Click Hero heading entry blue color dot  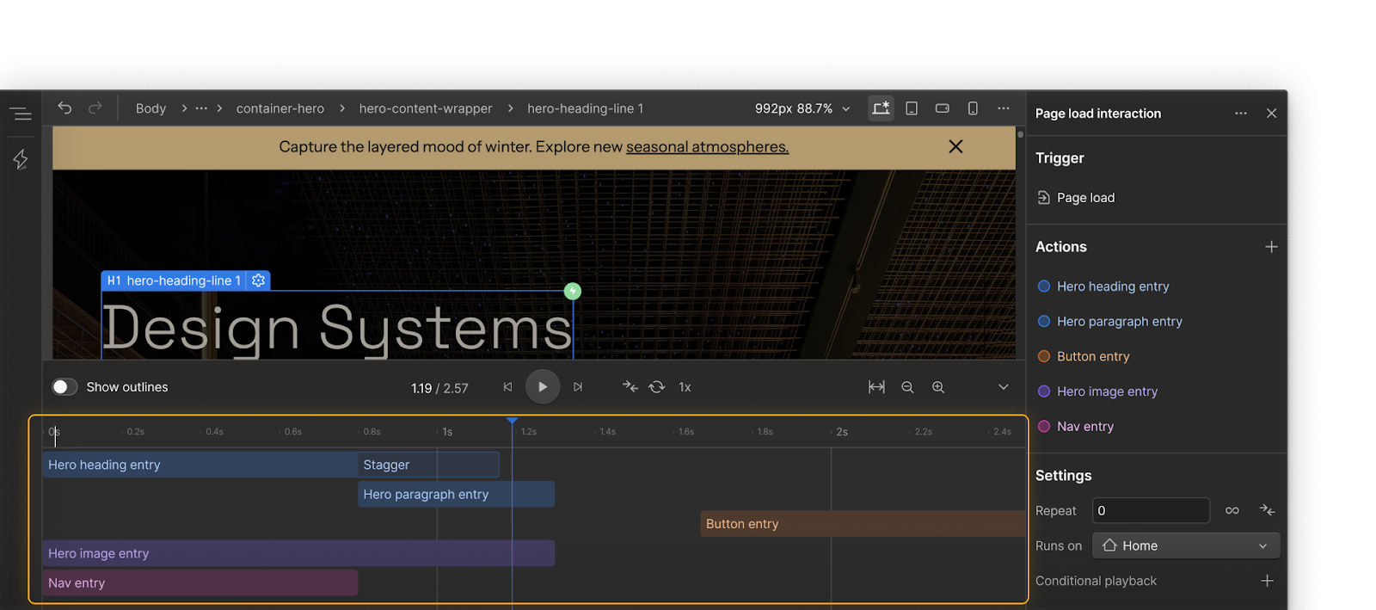click(x=1044, y=287)
